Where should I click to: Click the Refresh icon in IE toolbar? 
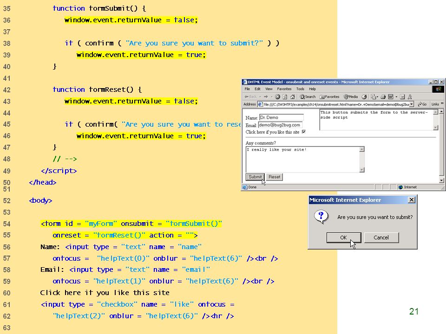tap(285, 97)
